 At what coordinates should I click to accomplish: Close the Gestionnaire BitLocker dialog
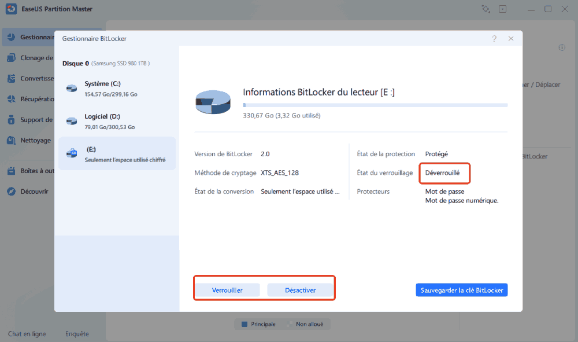click(511, 38)
